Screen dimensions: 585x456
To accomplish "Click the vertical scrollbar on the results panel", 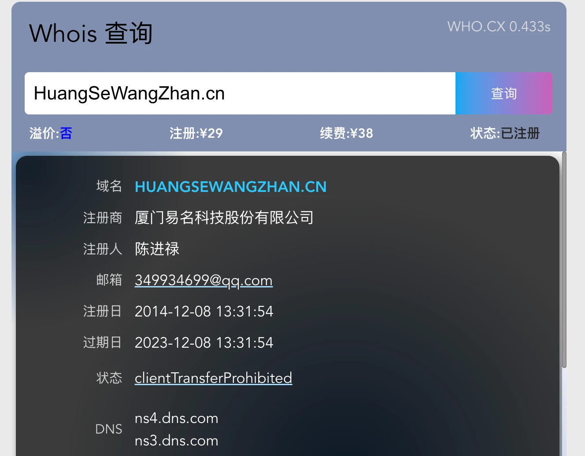I will (564, 260).
